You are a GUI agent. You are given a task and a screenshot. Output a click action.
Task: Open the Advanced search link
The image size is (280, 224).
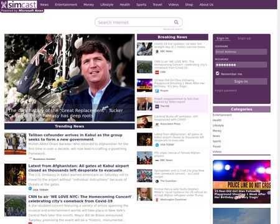[x=173, y=29]
